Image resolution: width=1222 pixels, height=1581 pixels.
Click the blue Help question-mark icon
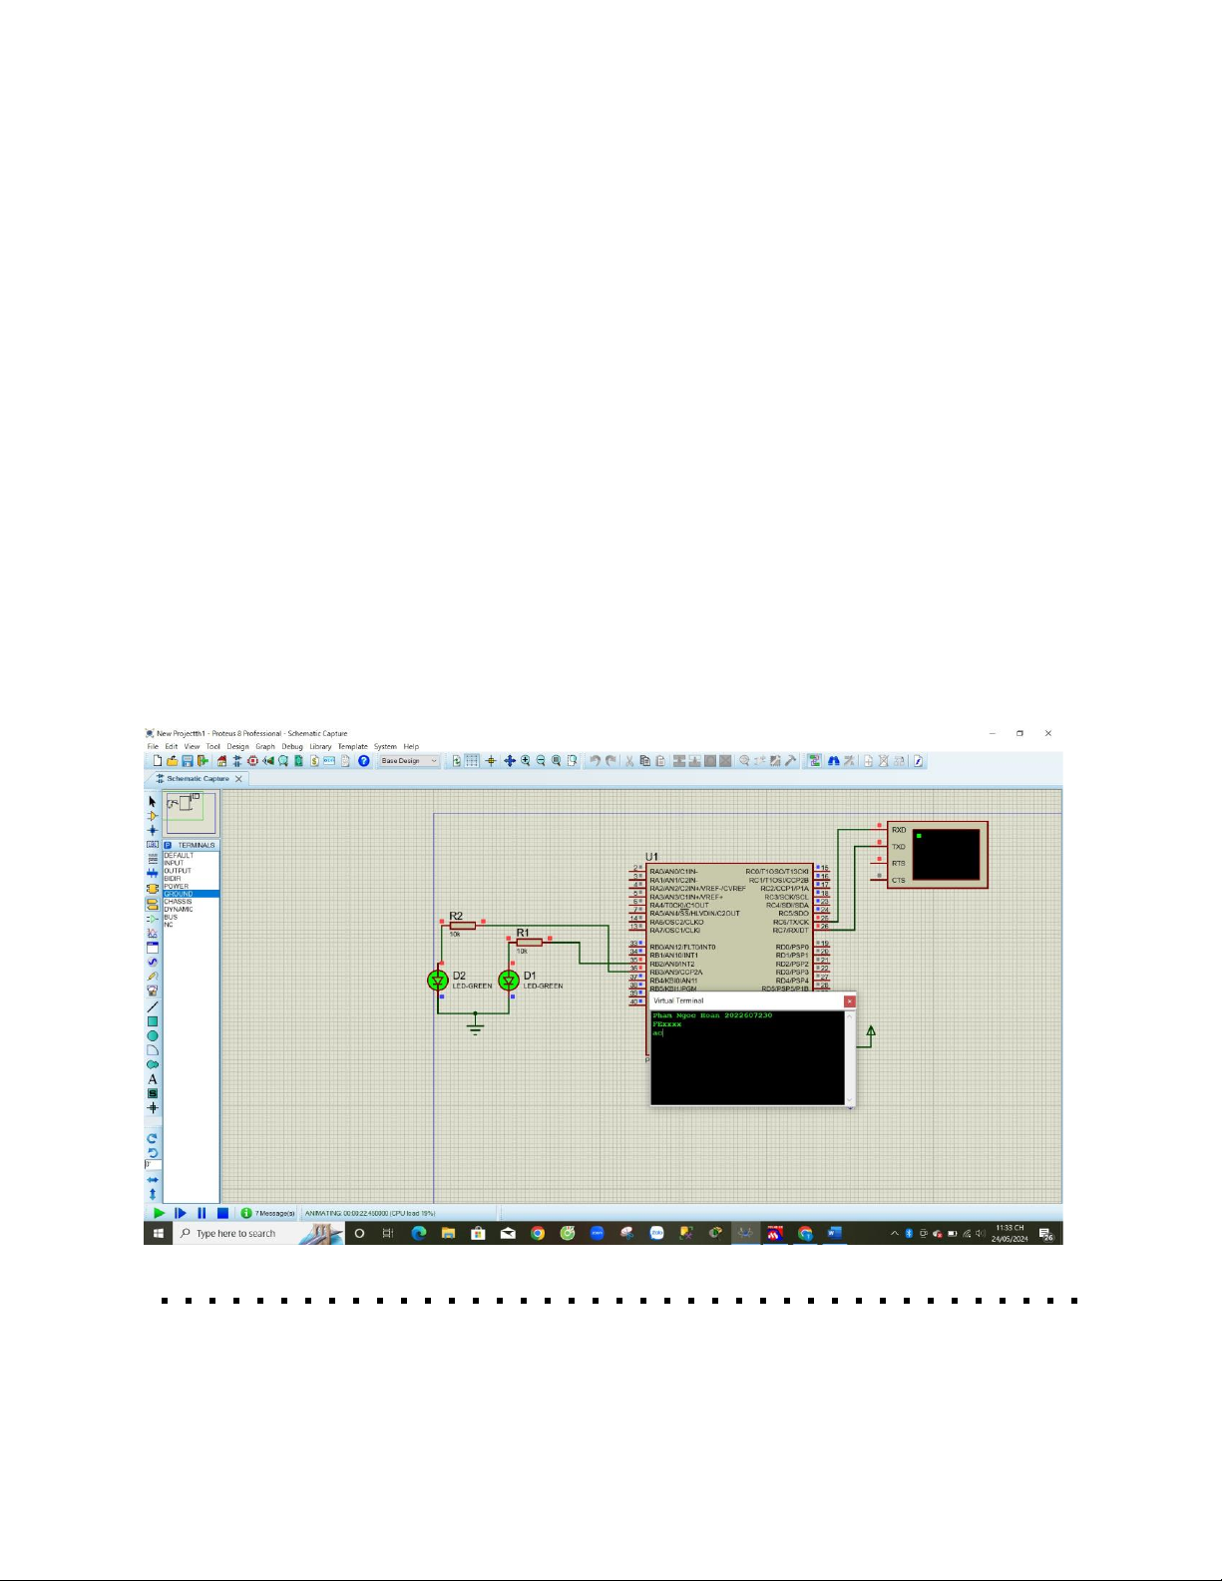[x=364, y=761]
